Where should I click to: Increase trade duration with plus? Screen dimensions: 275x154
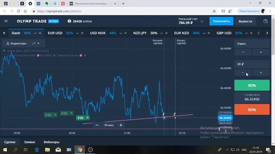coord(261,52)
